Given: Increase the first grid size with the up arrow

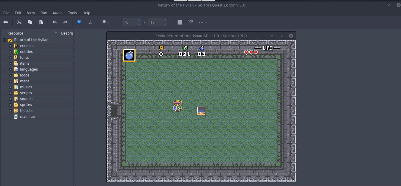Looking at the screenshot, I should tap(139, 20).
